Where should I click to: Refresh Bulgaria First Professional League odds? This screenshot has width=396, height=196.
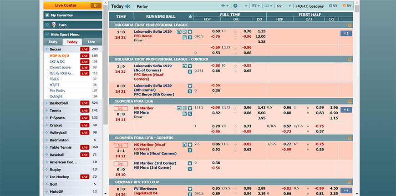pyautogui.click(x=350, y=25)
